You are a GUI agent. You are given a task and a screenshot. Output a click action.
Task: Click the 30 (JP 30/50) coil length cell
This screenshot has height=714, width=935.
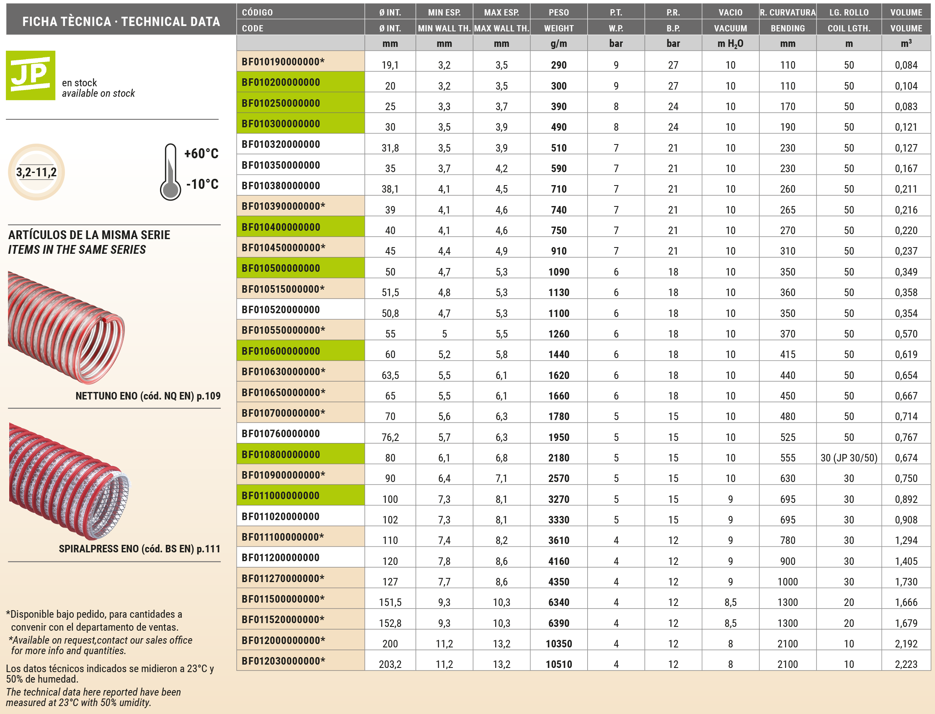(849, 458)
